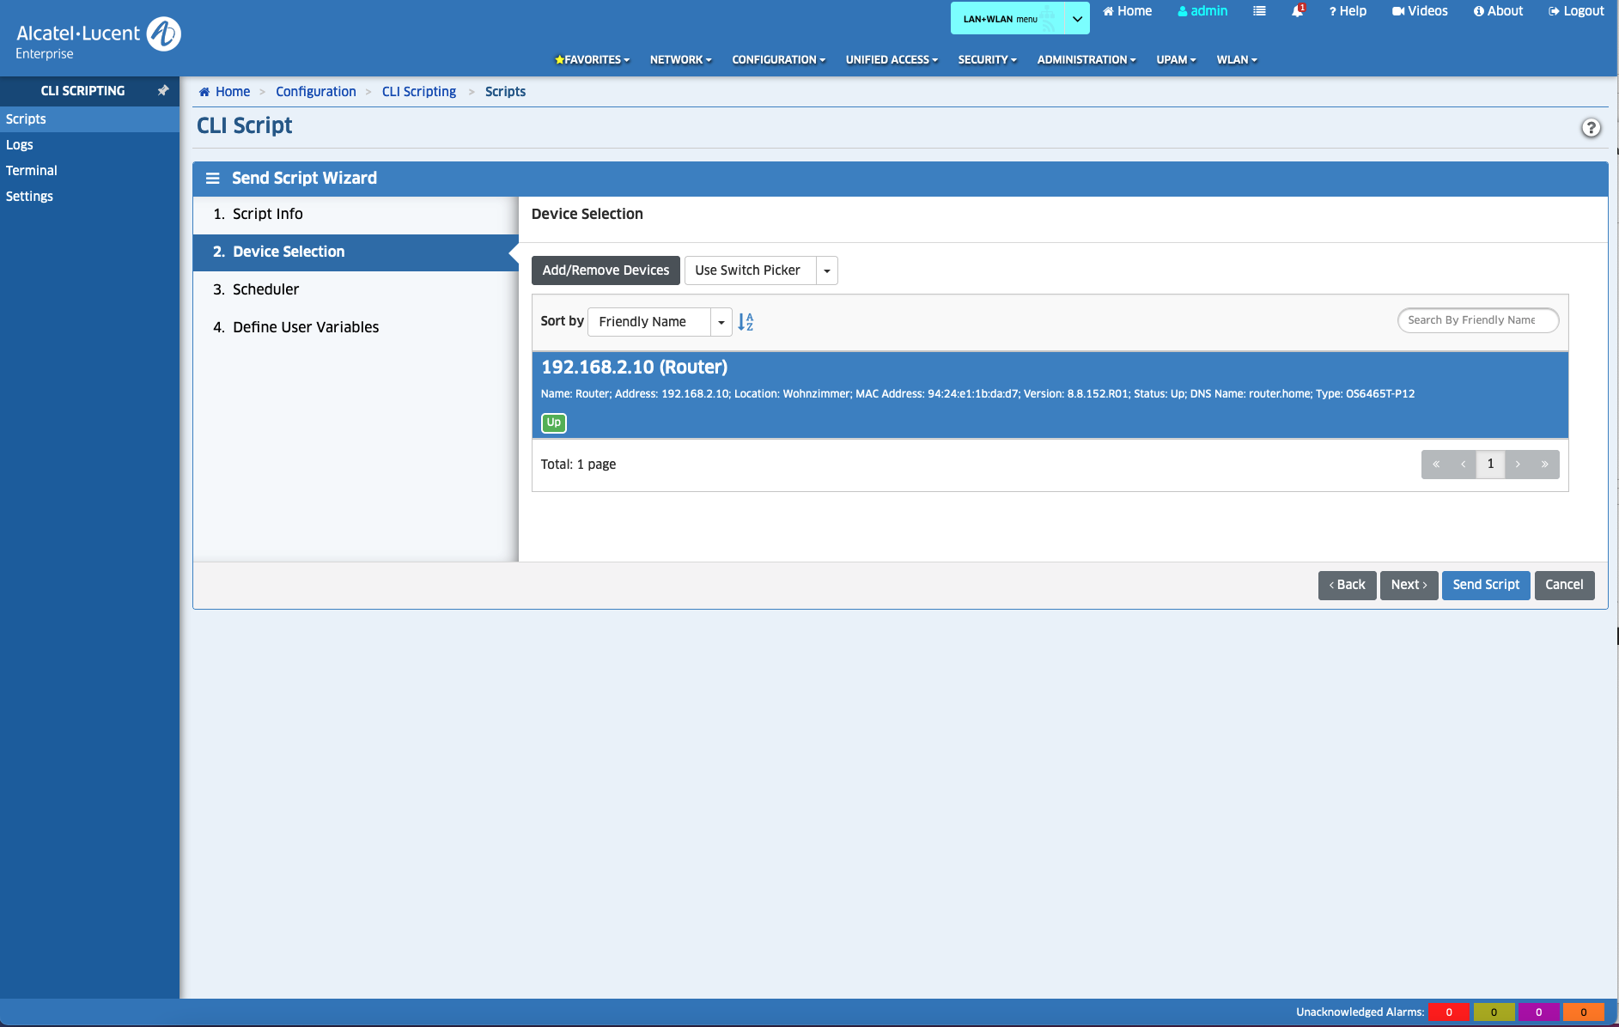Click the list icon in top bar
1619x1027 pixels.
[1259, 11]
